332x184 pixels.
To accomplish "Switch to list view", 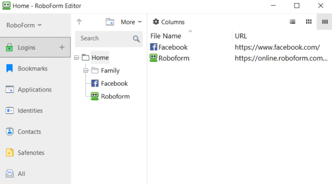I will 293,22.
